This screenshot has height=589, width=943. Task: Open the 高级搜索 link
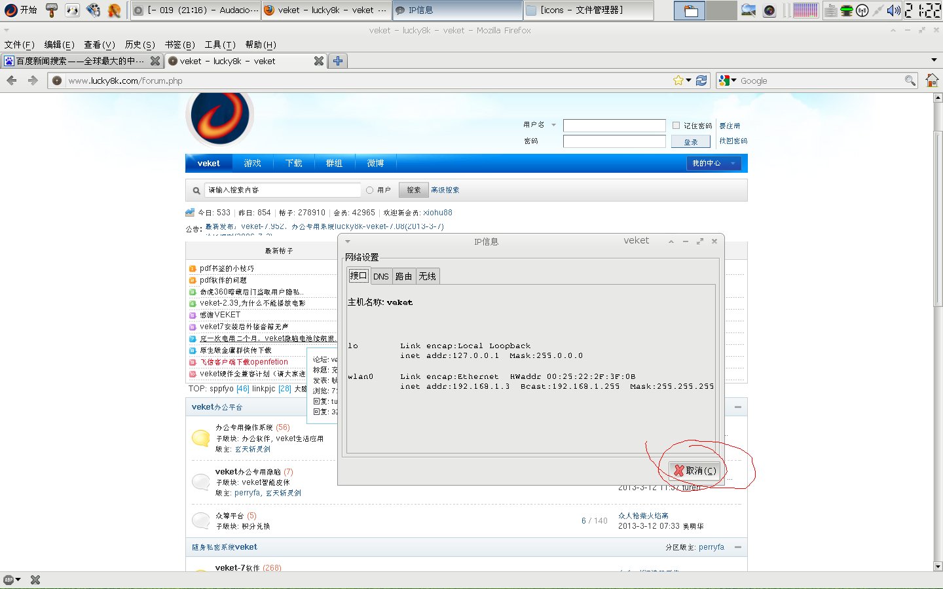click(x=445, y=190)
